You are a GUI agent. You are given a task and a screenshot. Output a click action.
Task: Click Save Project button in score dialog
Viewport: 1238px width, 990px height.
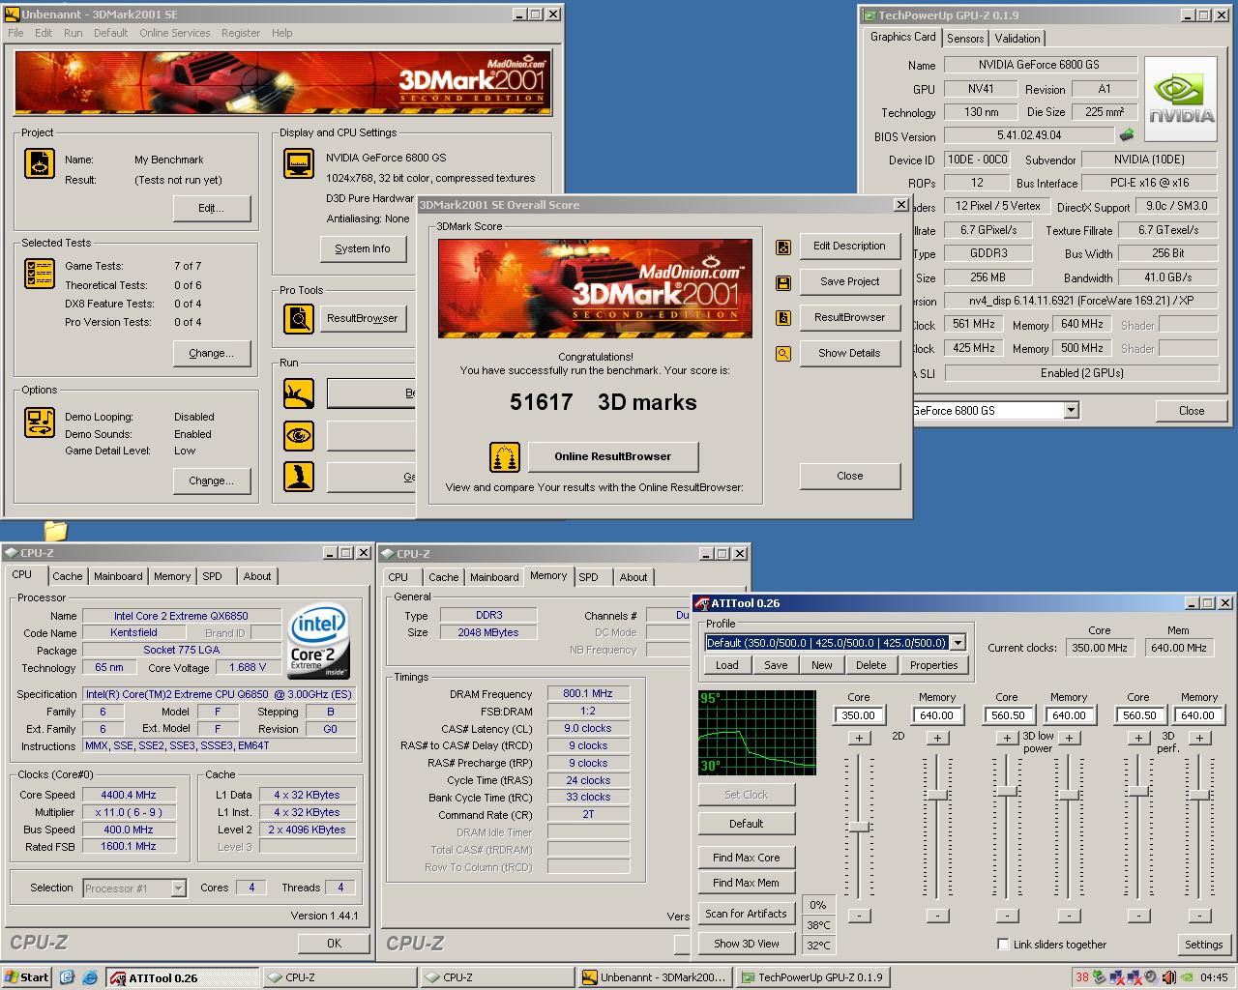tap(849, 281)
